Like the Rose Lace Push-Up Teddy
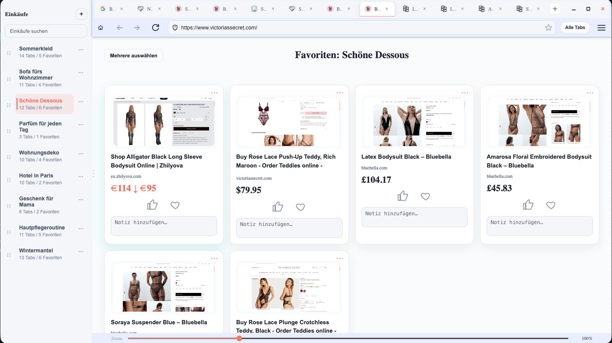612x343 pixels. coord(278,207)
